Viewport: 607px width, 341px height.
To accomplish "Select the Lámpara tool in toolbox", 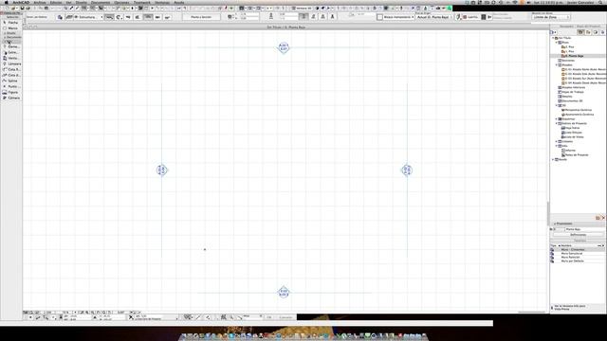I will [10, 63].
